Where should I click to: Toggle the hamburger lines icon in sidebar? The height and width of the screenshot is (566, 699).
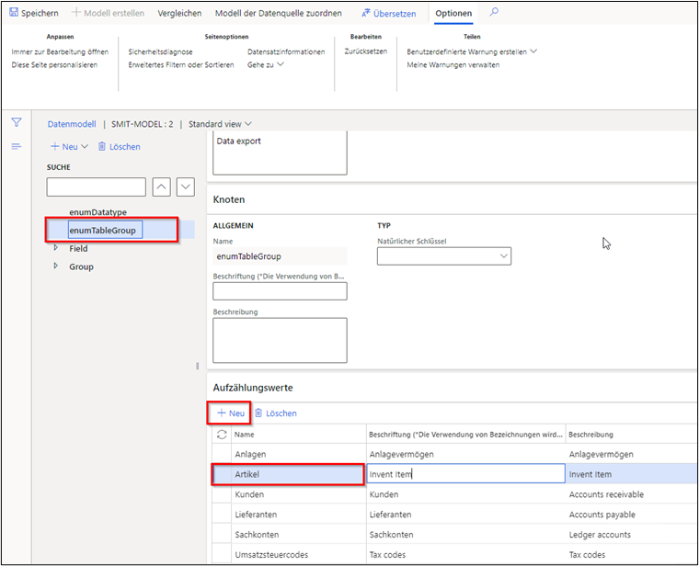click(x=16, y=147)
